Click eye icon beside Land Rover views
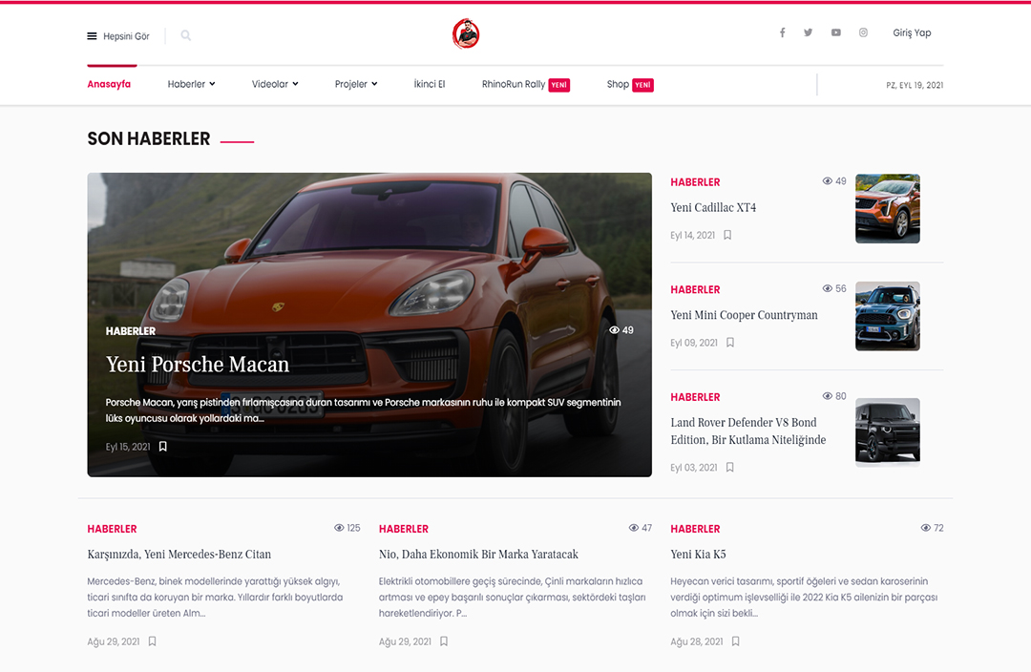The width and height of the screenshot is (1031, 672). coord(827,396)
